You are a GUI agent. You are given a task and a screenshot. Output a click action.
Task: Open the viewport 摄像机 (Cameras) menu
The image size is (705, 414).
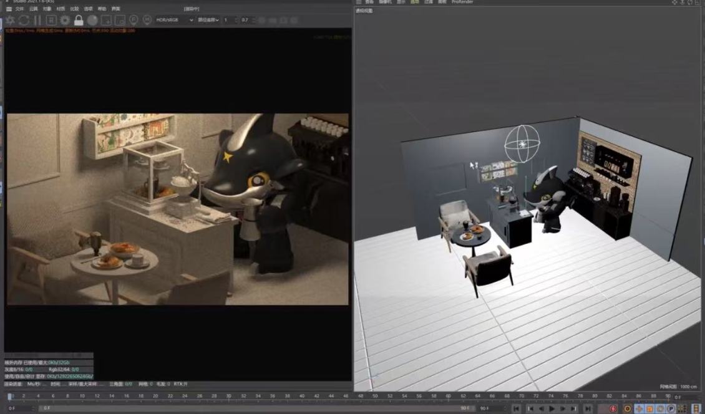(386, 2)
